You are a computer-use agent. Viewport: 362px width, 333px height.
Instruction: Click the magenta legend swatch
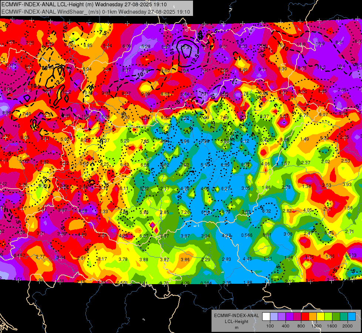point(297,317)
